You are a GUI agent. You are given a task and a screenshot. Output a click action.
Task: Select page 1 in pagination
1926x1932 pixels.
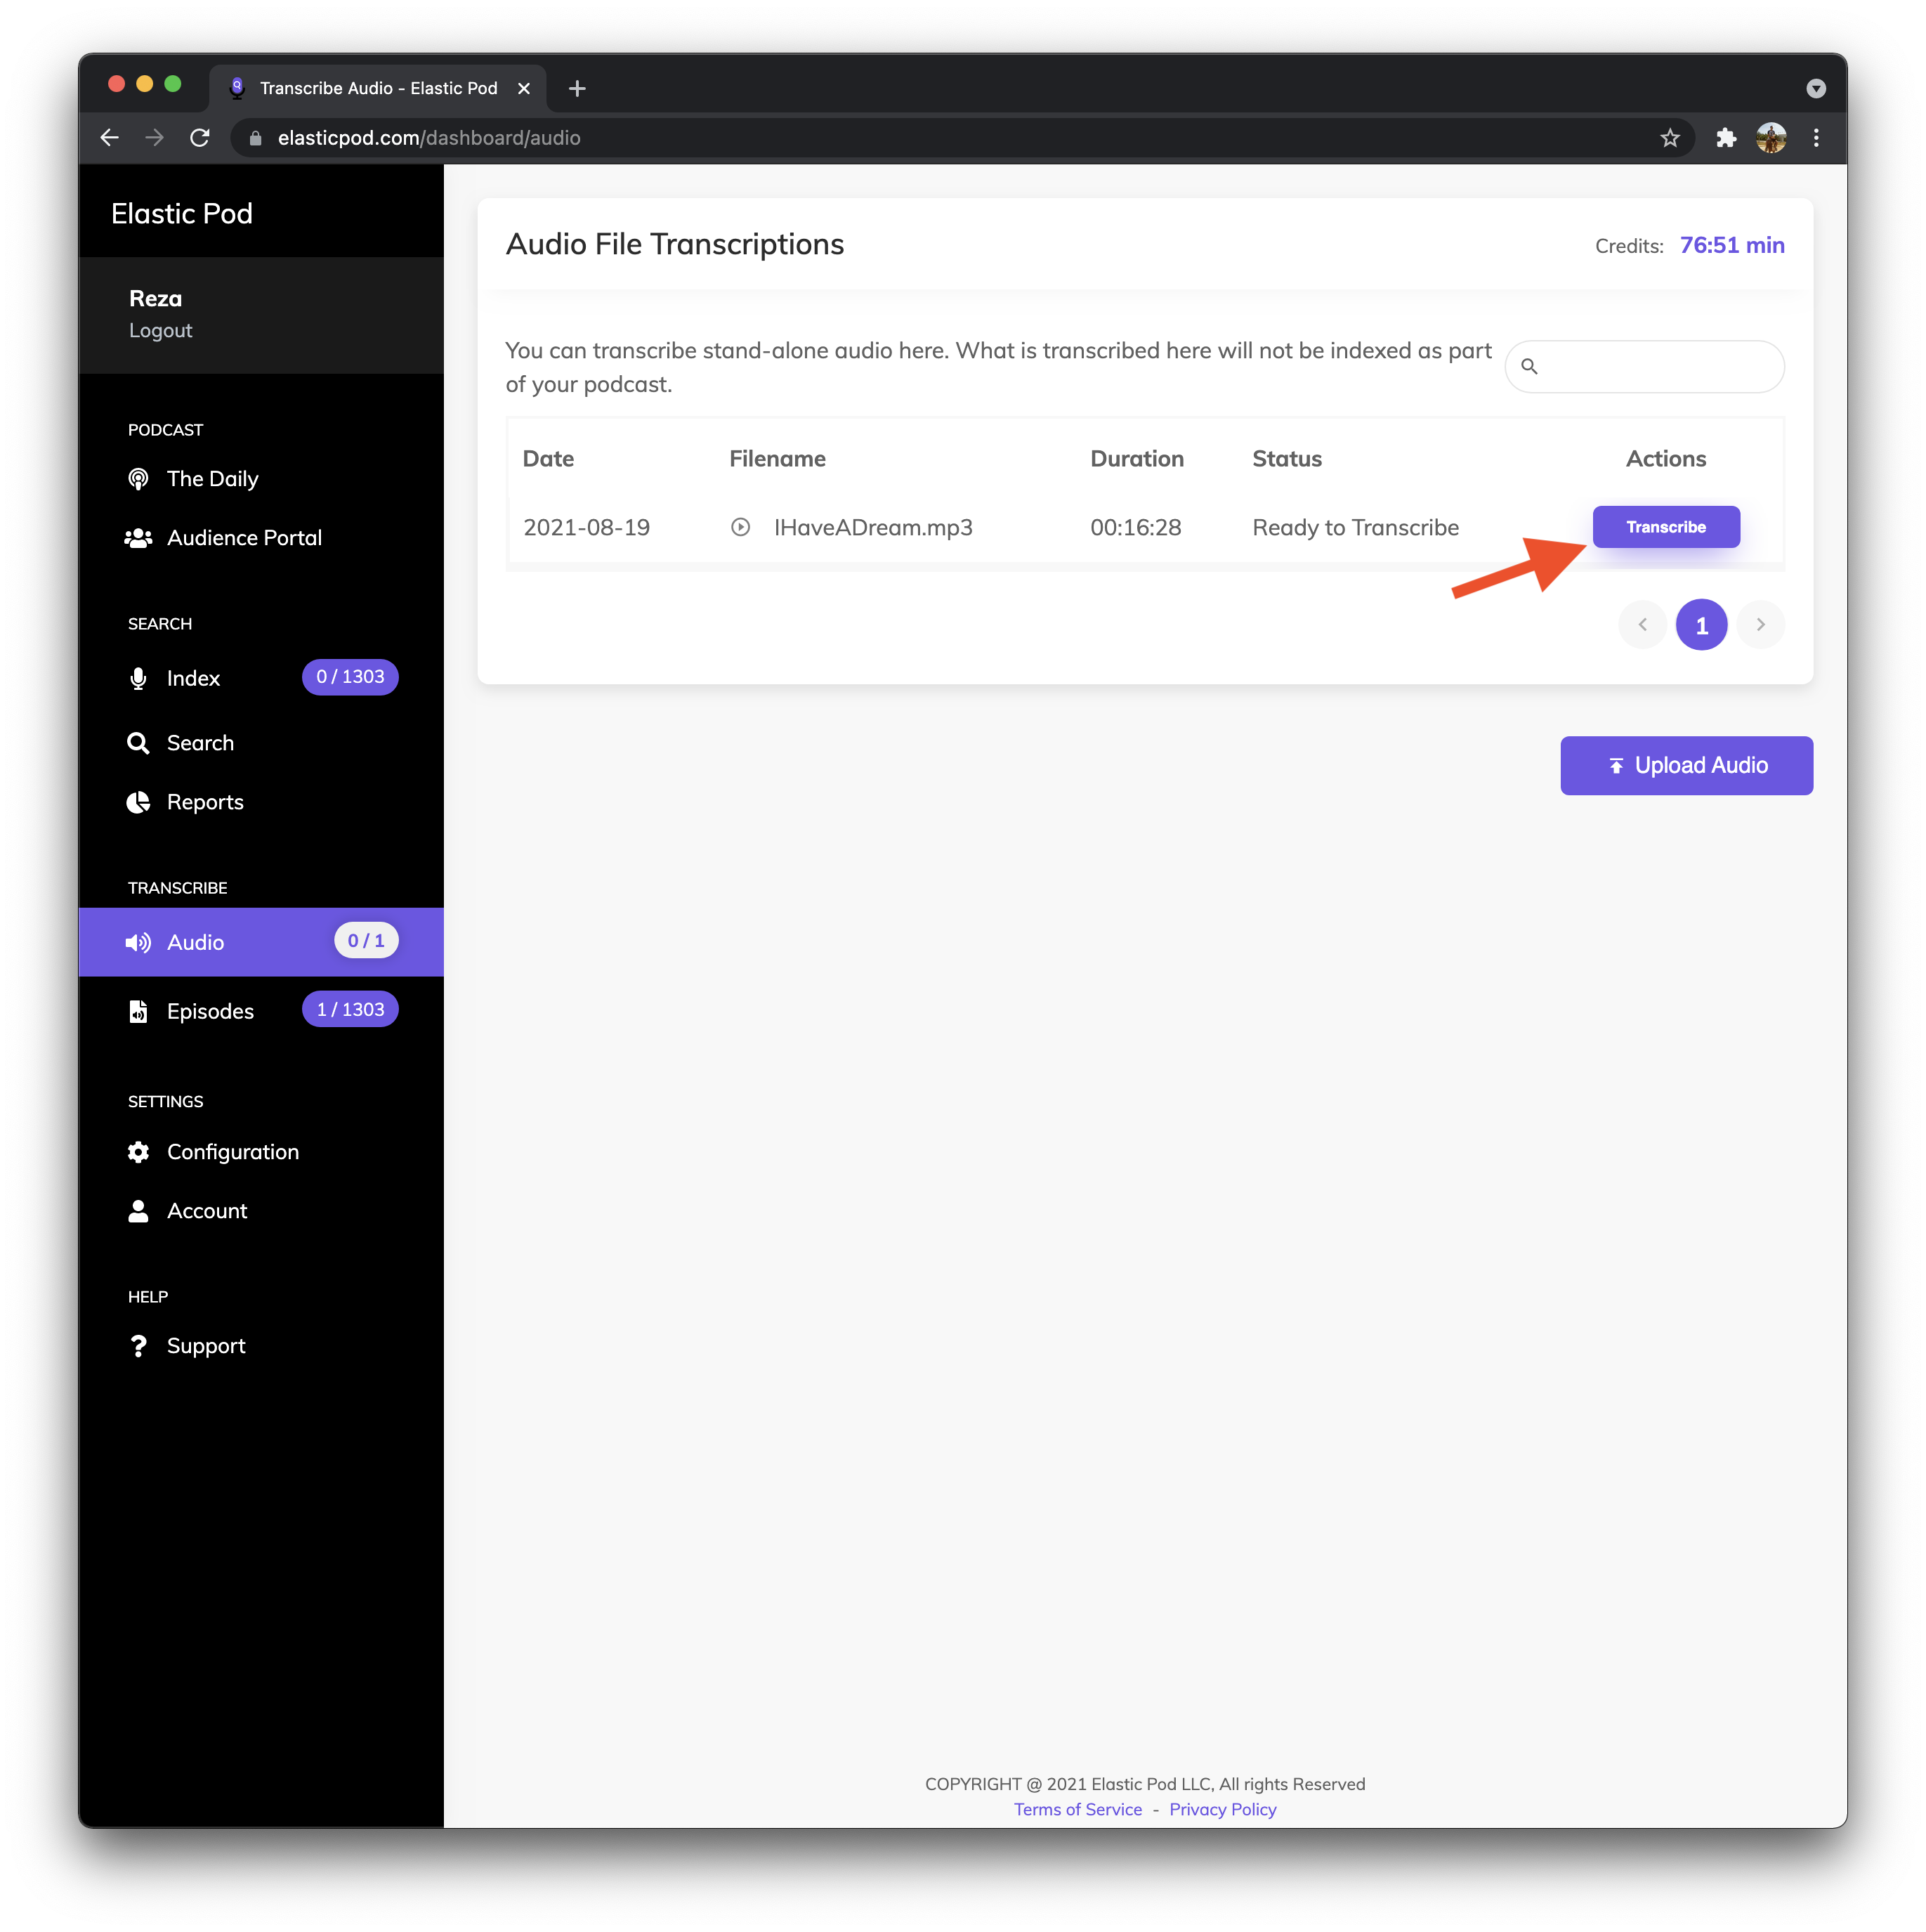tap(1702, 625)
